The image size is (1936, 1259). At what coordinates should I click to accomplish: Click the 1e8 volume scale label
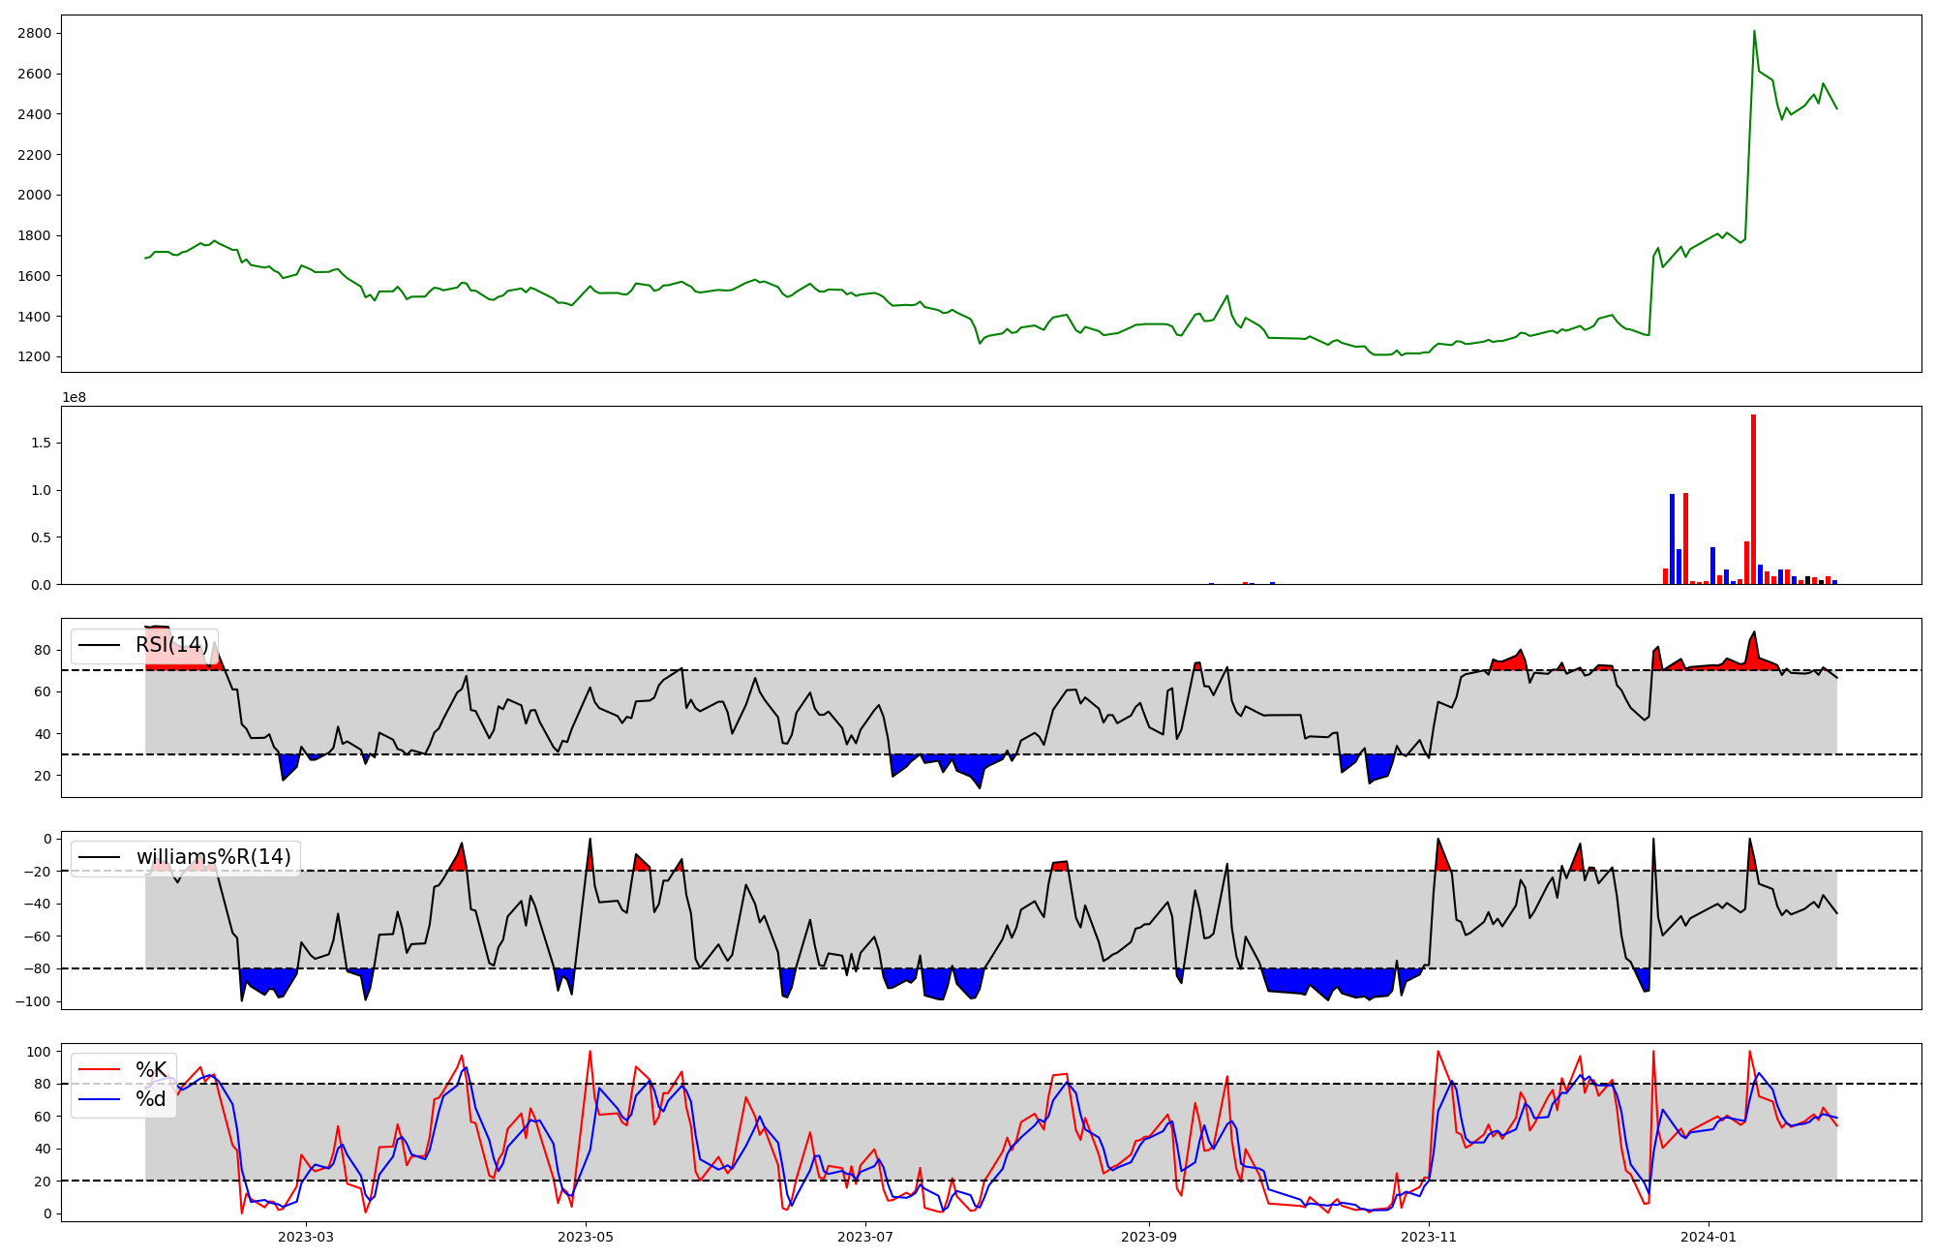click(x=75, y=397)
